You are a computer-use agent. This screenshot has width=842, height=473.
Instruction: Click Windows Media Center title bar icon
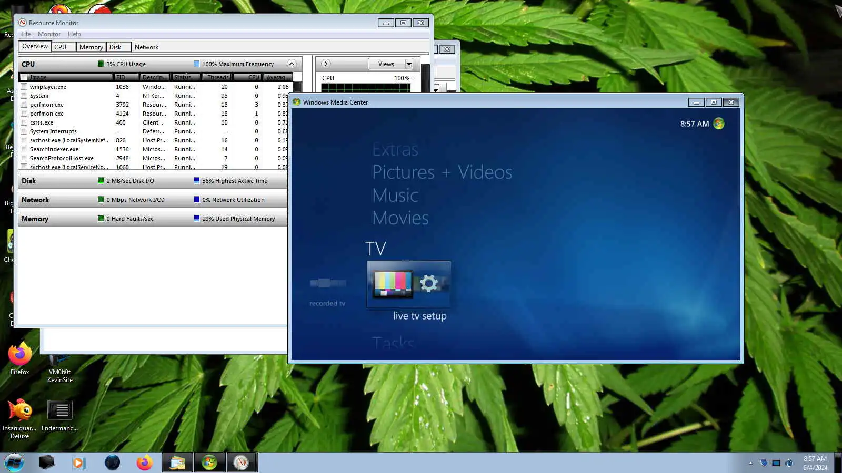tap(297, 102)
